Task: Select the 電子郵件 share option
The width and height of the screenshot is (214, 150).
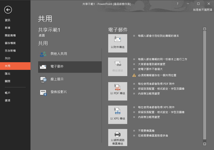Action: 70,67
